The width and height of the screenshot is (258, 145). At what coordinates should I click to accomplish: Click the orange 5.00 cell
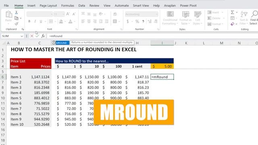tap(162, 66)
